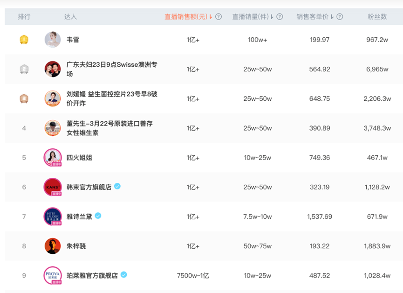Open the 广东夫妇 Swisse澳洲专场 link
The height and width of the screenshot is (293, 403).
[112, 69]
